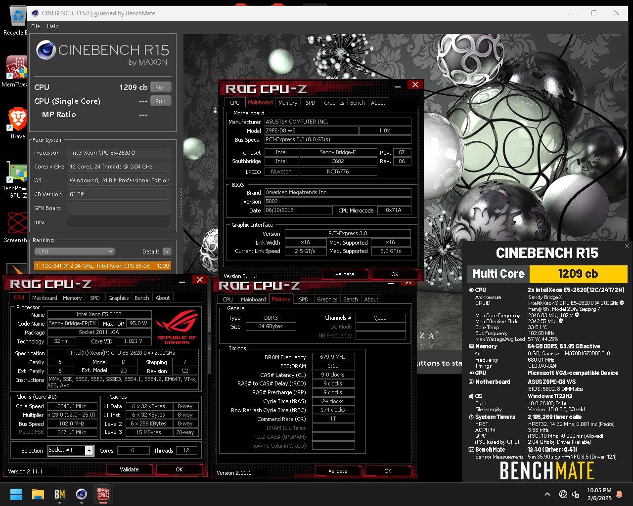Open SPD tab in CPU-Z Memory window
Image resolution: width=633 pixels, height=506 pixels.
coord(304,299)
